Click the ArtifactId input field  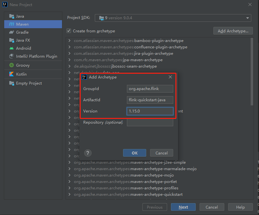pyautogui.click(x=150, y=100)
